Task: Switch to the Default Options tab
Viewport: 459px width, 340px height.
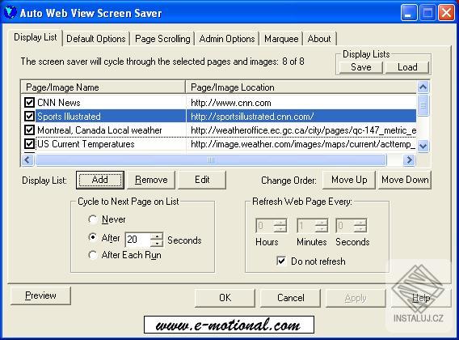Action: (96, 39)
